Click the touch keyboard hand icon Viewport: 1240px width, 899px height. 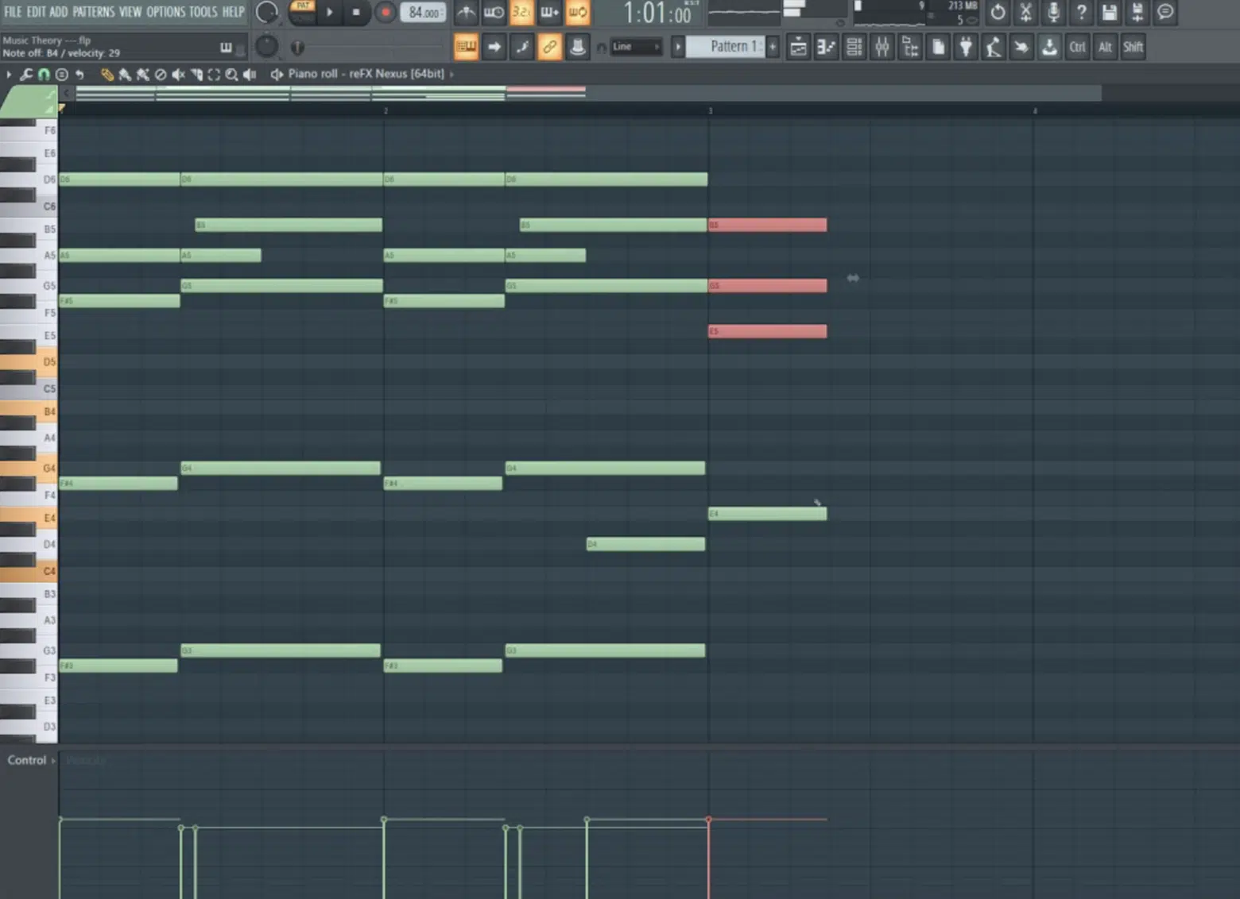point(1021,47)
